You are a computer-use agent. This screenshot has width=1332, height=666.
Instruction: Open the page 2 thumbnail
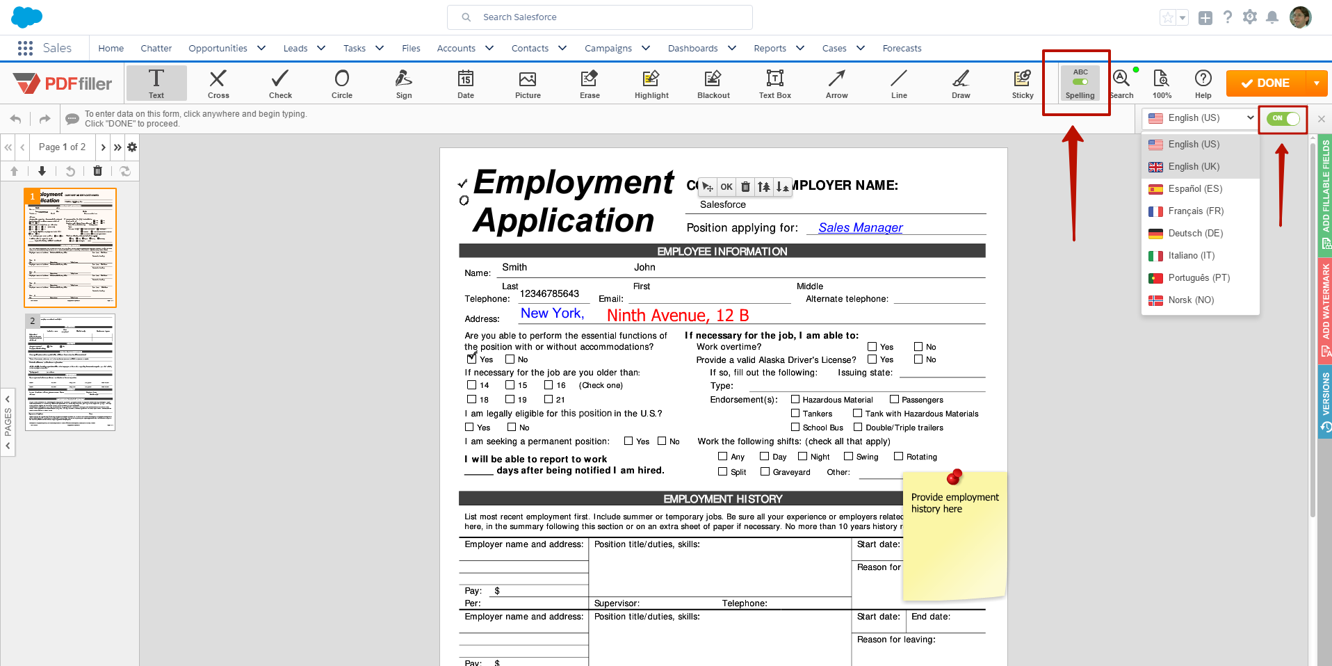click(70, 373)
